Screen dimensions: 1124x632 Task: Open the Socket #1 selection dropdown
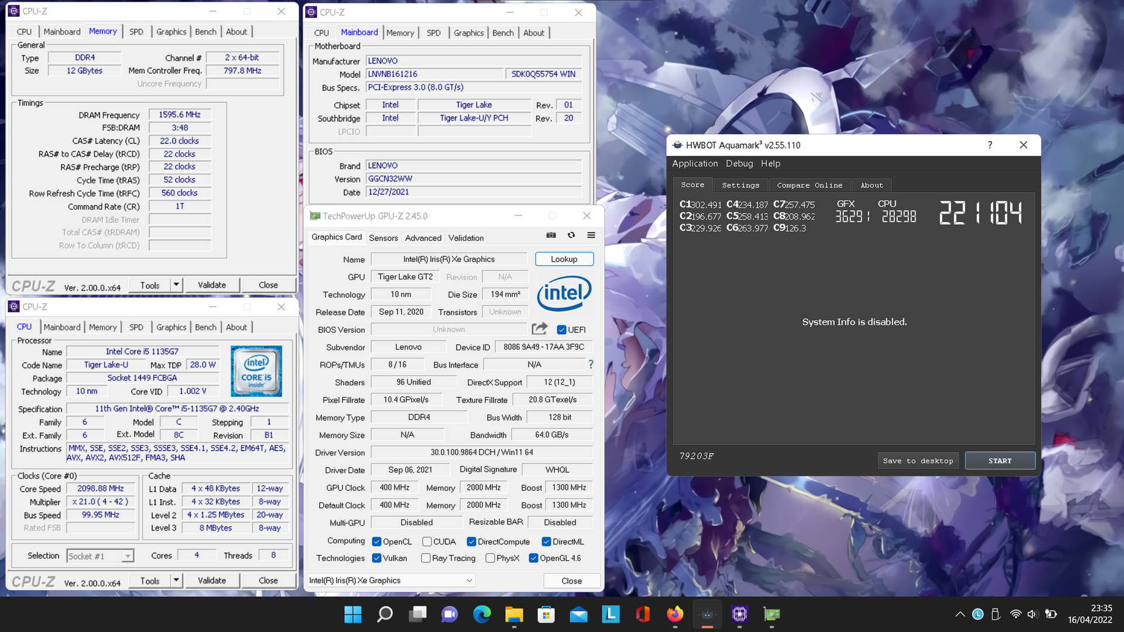click(100, 556)
